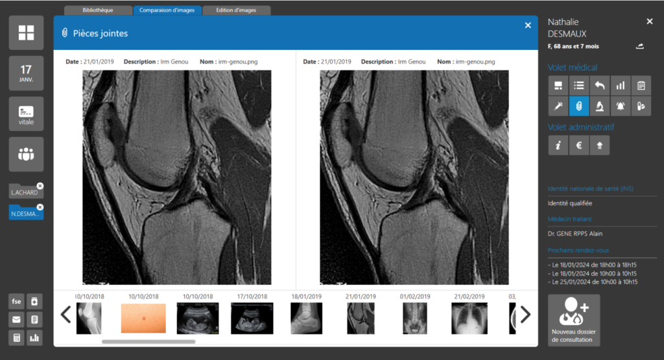The image size is (664, 360).
Task: Click the microscope lab results icon
Action: click(600, 106)
